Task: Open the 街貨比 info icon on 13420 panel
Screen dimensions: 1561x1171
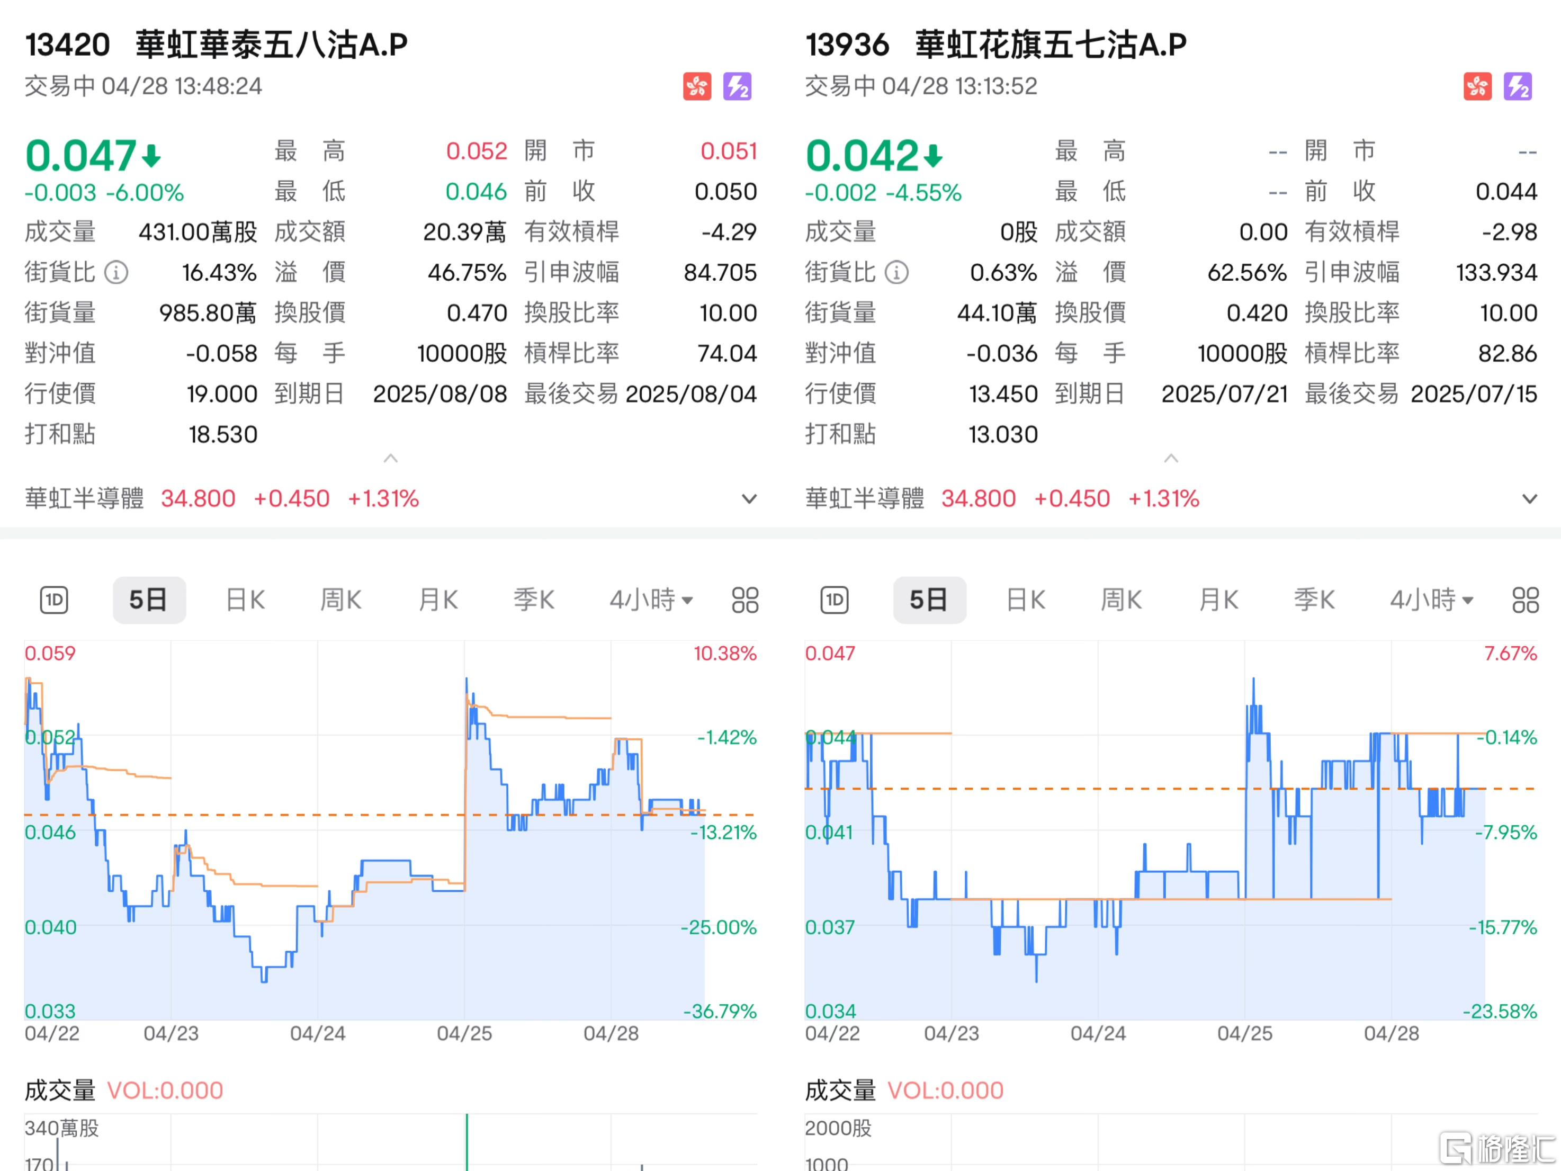Action: [116, 272]
